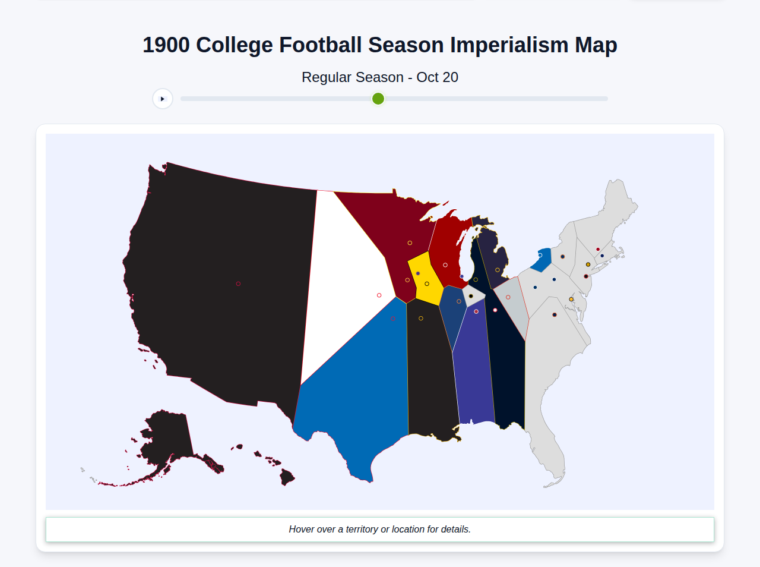Click the green timeline slider handle
The height and width of the screenshot is (567, 760).
coord(378,99)
